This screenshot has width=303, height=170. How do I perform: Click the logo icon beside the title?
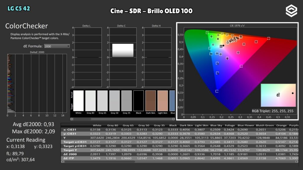coord(291,11)
